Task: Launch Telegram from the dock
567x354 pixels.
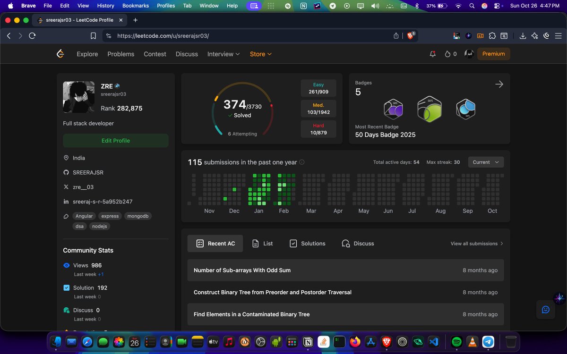Action: click(x=489, y=341)
